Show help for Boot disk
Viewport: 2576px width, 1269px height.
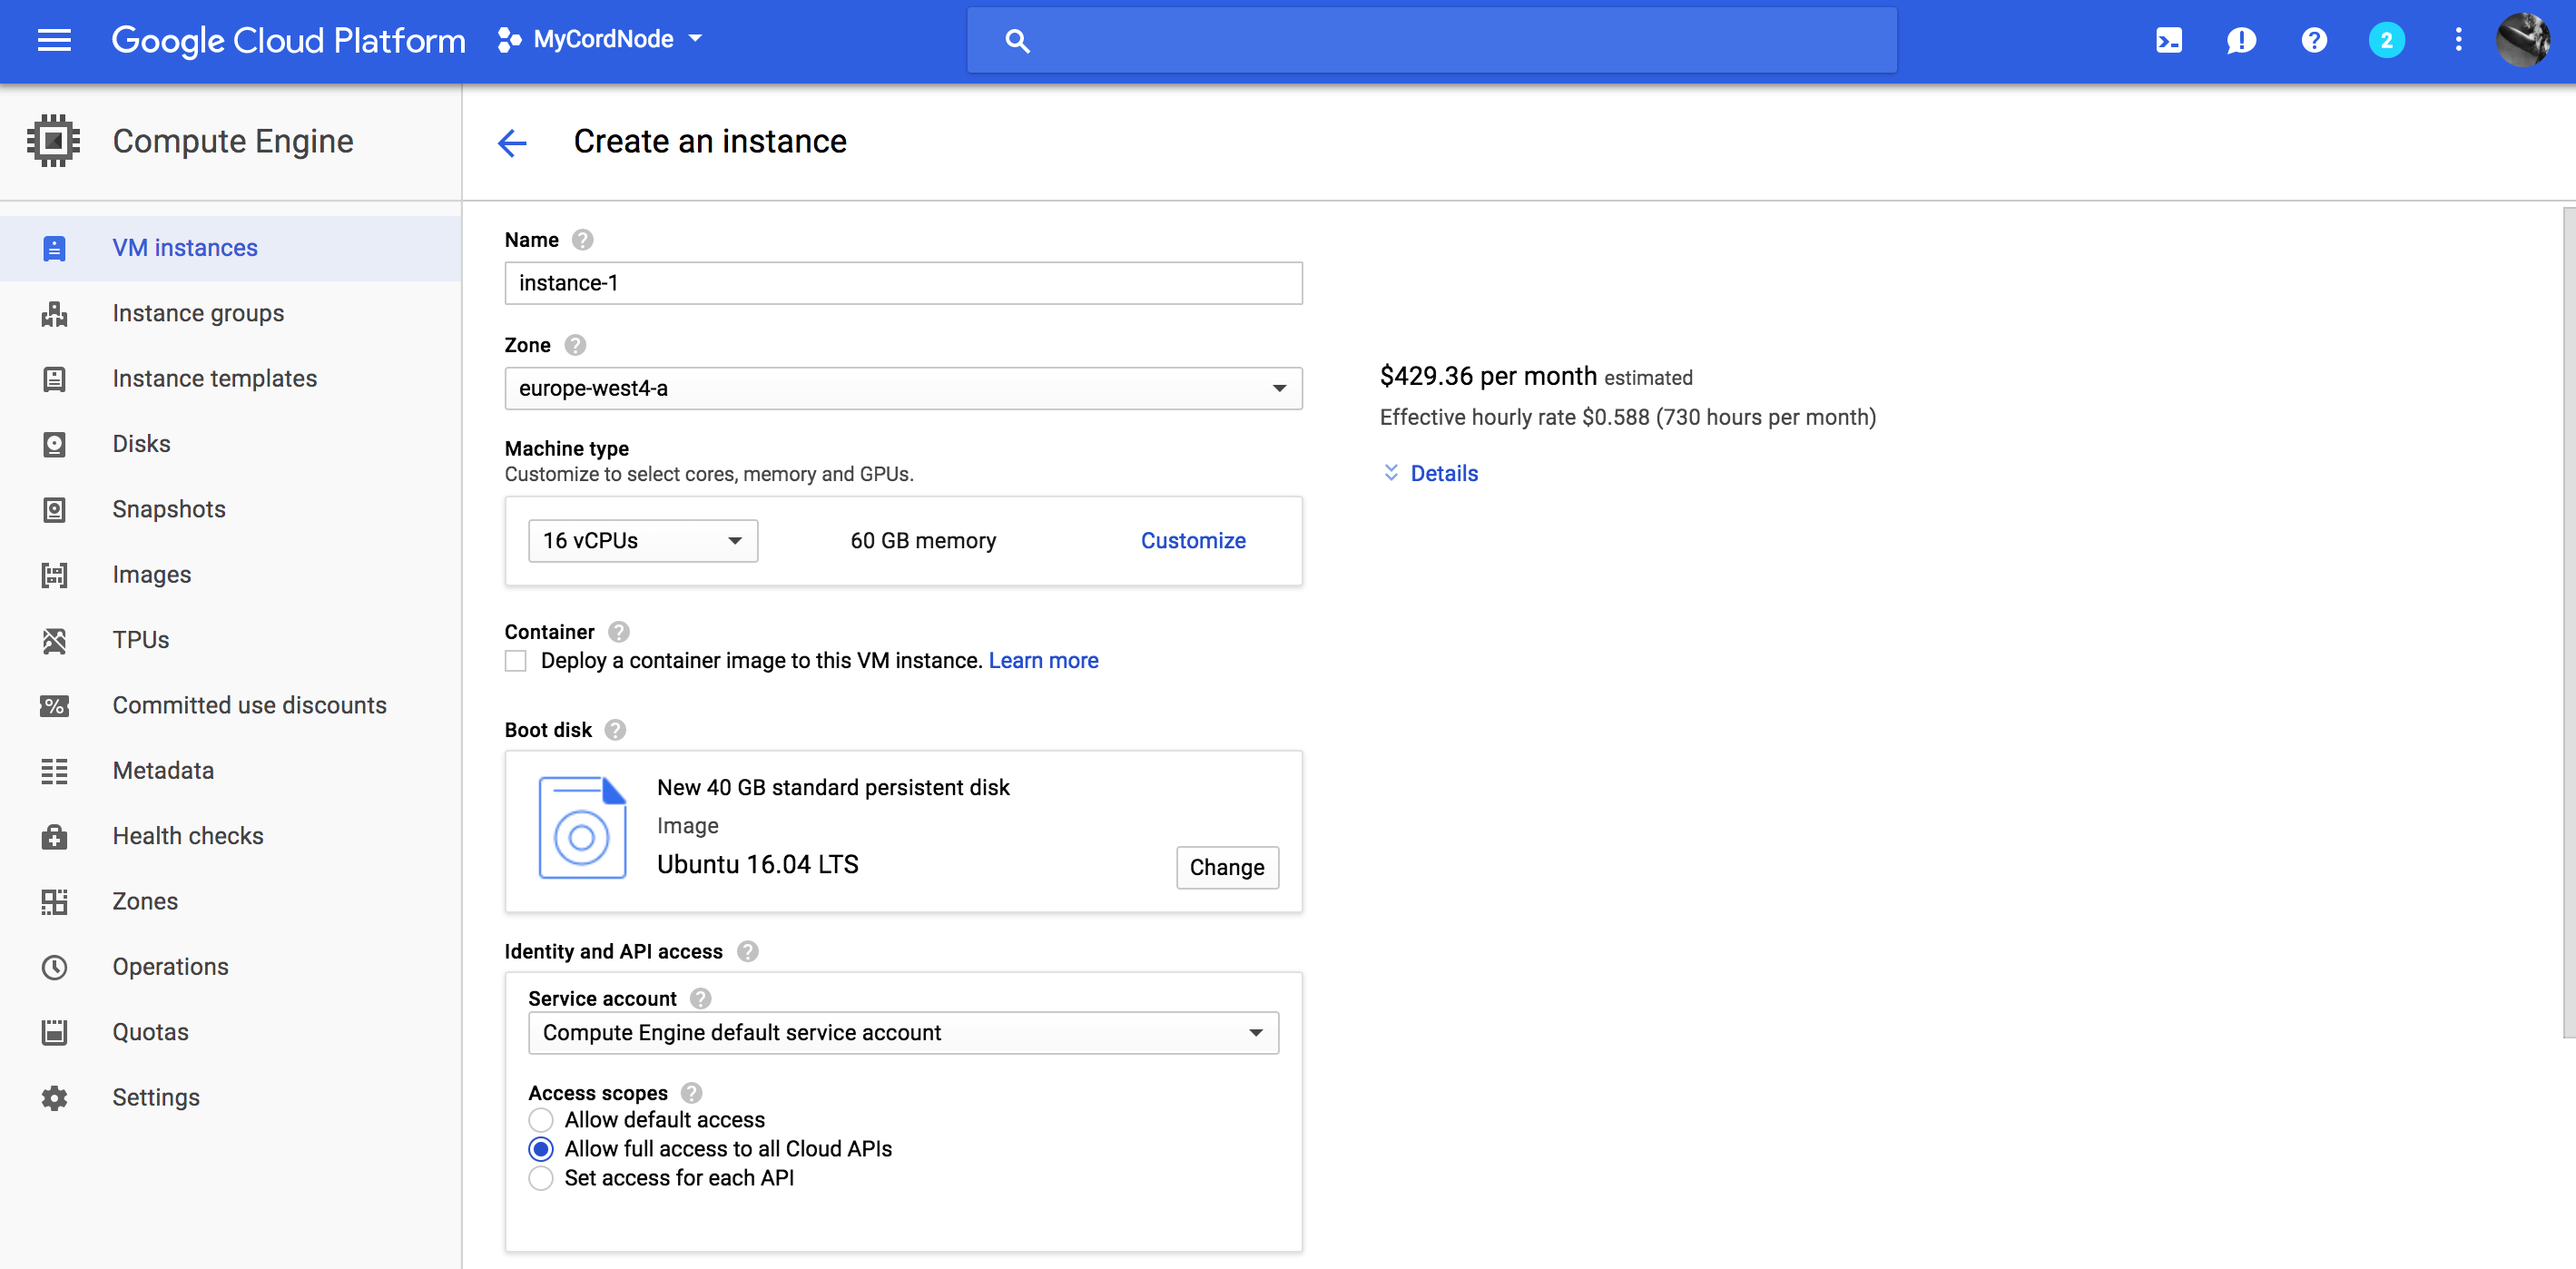615,730
